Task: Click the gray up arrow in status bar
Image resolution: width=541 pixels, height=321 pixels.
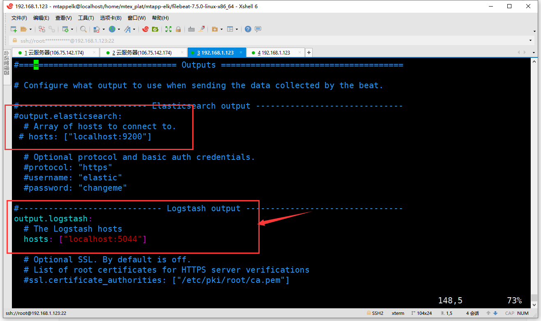Action: point(488,313)
